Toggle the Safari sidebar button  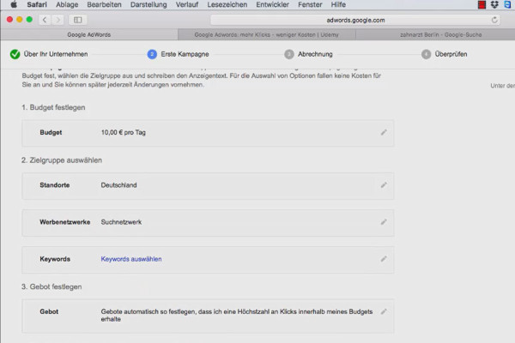pos(78,20)
